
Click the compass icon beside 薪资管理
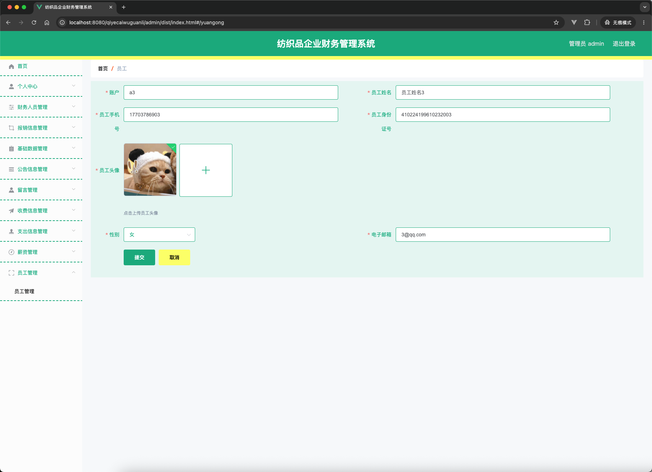click(x=11, y=252)
